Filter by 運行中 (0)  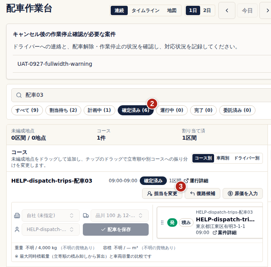pyautogui.click(x=172, y=110)
